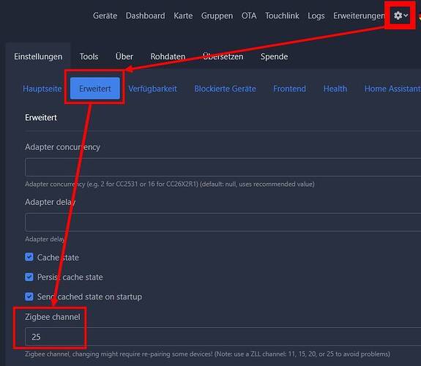Select the Erweitert settings section

tap(95, 89)
